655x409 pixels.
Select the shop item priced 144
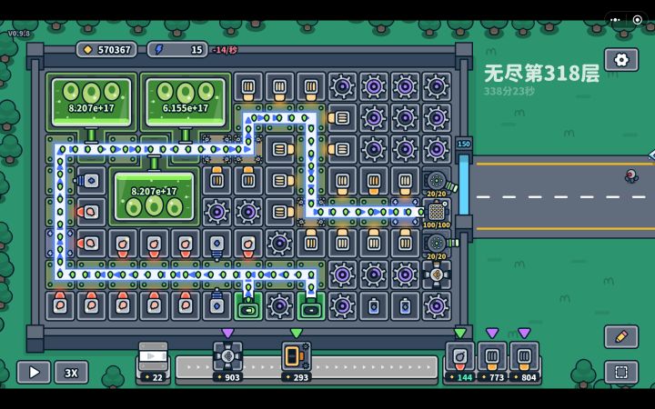(x=460, y=362)
